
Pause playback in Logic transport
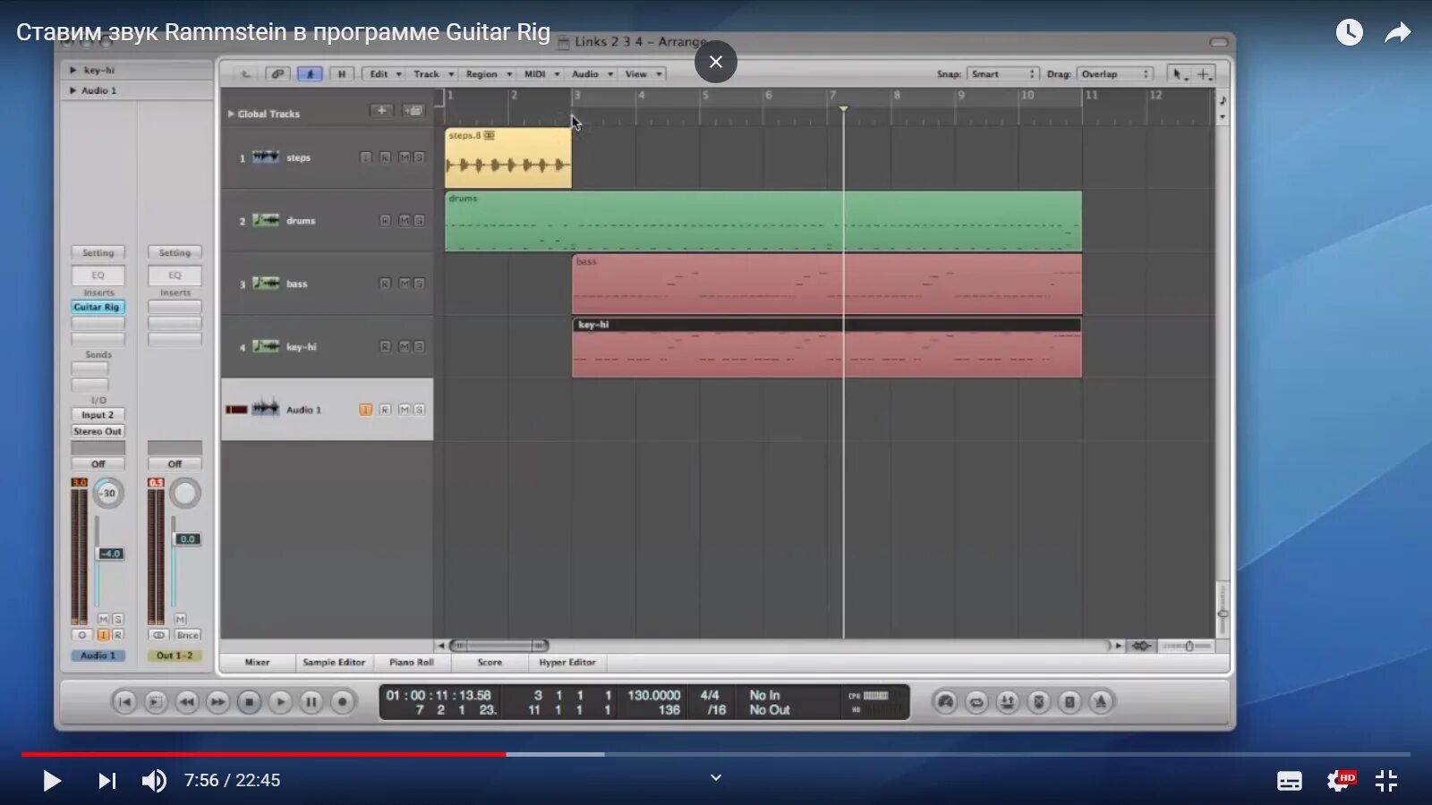click(311, 702)
